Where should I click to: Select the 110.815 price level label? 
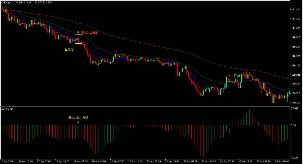coord(296,37)
